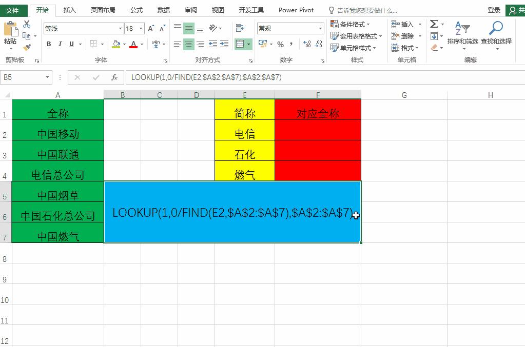Click the Wrap Text icon
Image resolution: width=525 pixels, height=347 pixels.
(240, 28)
